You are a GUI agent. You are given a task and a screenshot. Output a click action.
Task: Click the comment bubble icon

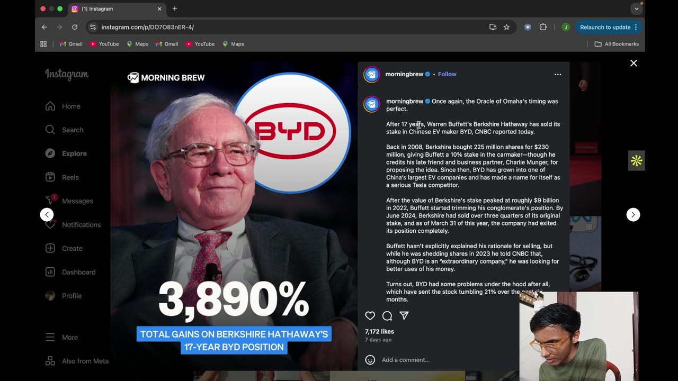click(387, 316)
